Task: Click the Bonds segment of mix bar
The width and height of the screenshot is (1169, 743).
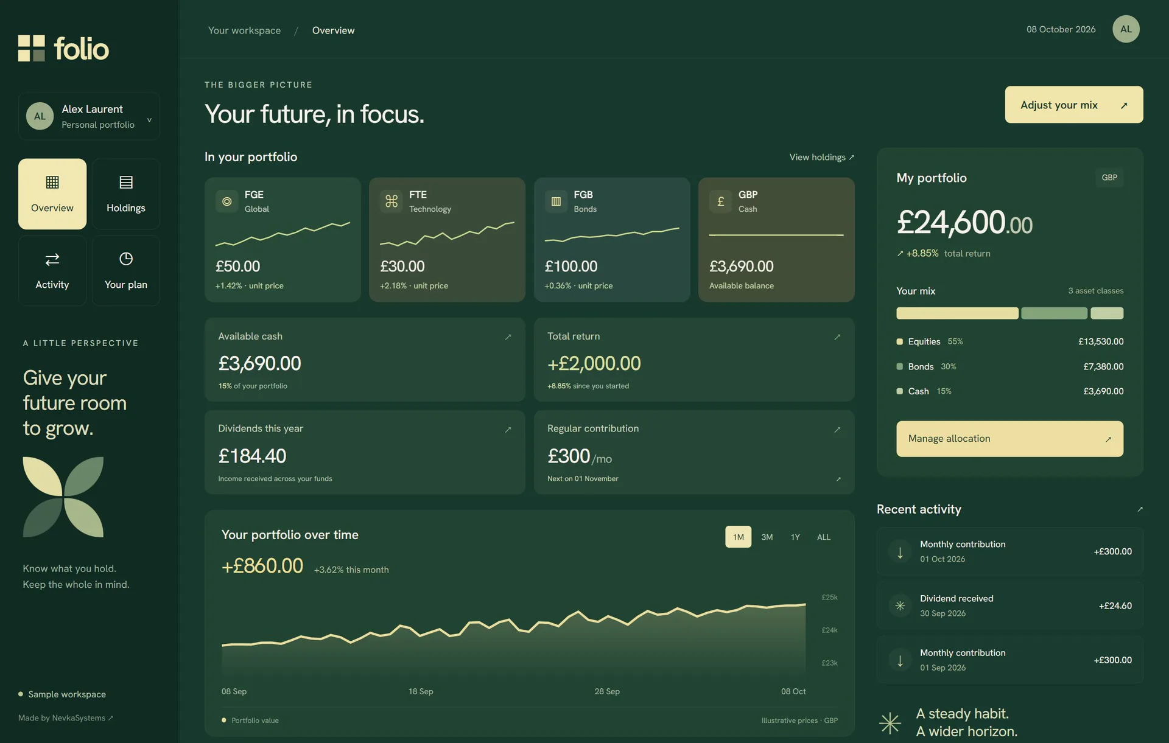Action: coord(1054,313)
